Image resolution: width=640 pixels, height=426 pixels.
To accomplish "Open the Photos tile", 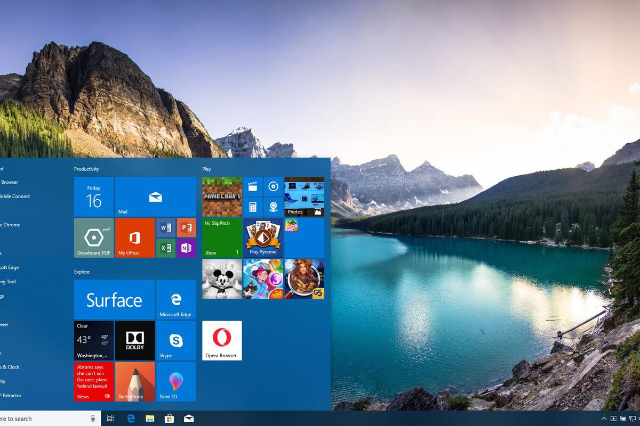I will 305,197.
